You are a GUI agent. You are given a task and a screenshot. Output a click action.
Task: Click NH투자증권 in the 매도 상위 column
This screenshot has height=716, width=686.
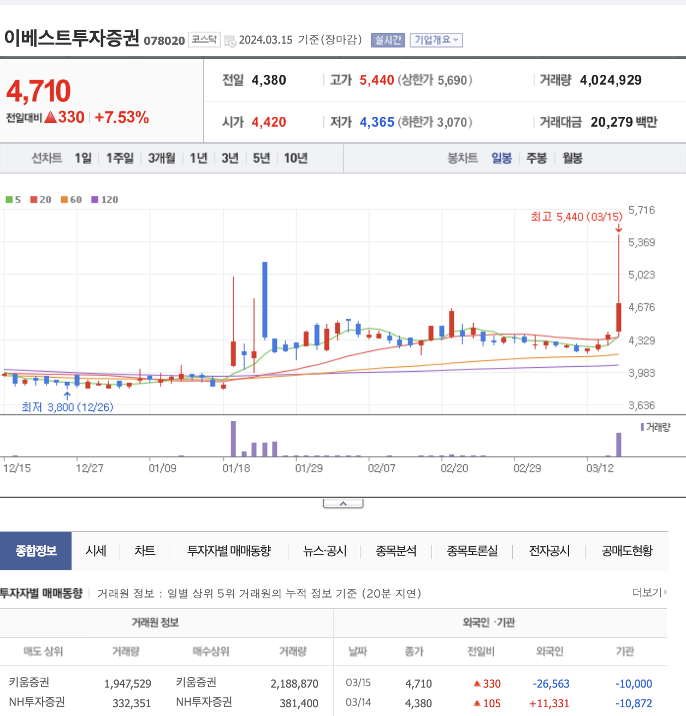[37, 702]
